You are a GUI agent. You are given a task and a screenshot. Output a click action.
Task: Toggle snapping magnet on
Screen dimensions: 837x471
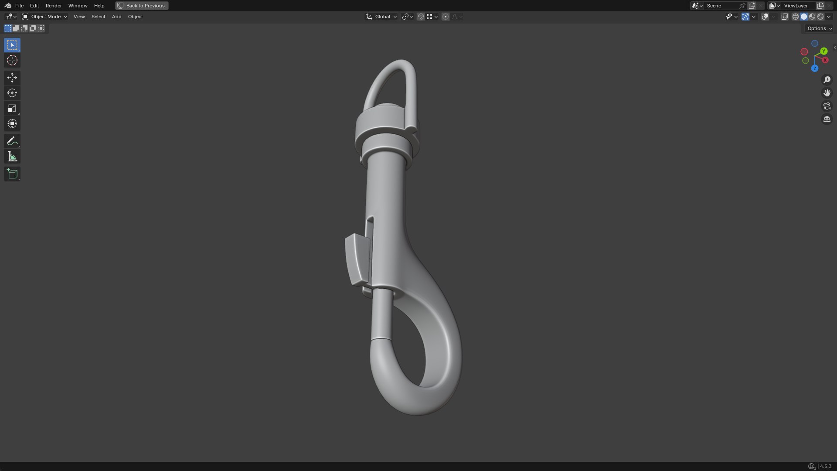(420, 17)
